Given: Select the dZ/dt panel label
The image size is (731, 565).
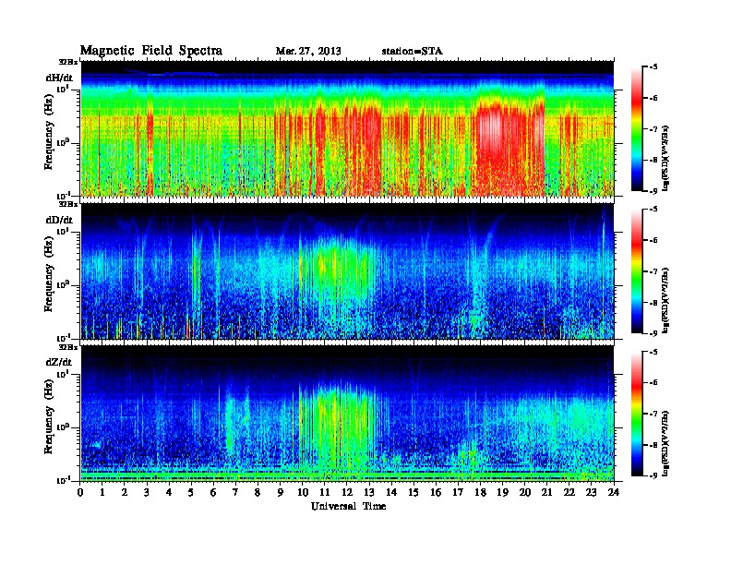Looking at the screenshot, I should [x=59, y=362].
